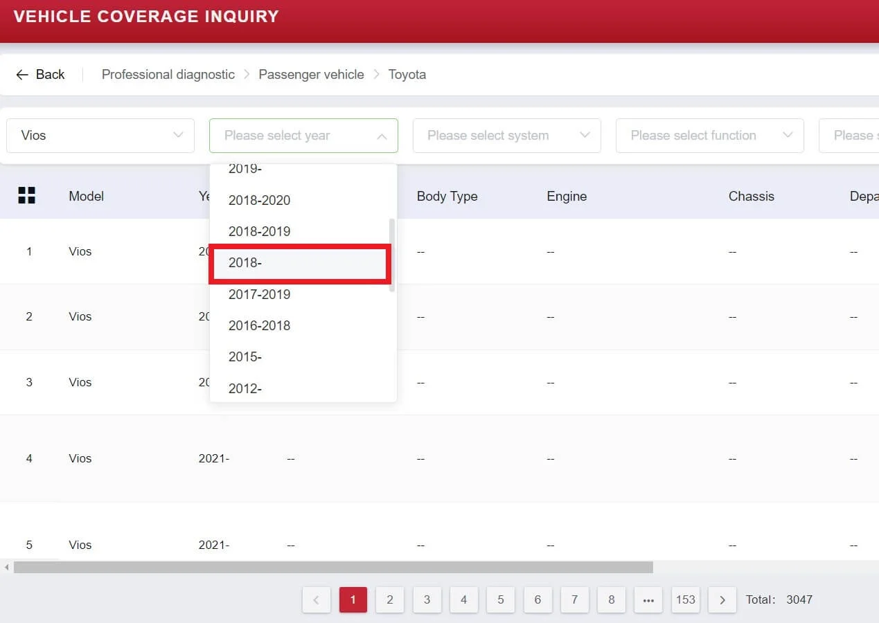The image size is (879, 623).
Task: Open the Please select function dropdown
Action: pos(709,136)
